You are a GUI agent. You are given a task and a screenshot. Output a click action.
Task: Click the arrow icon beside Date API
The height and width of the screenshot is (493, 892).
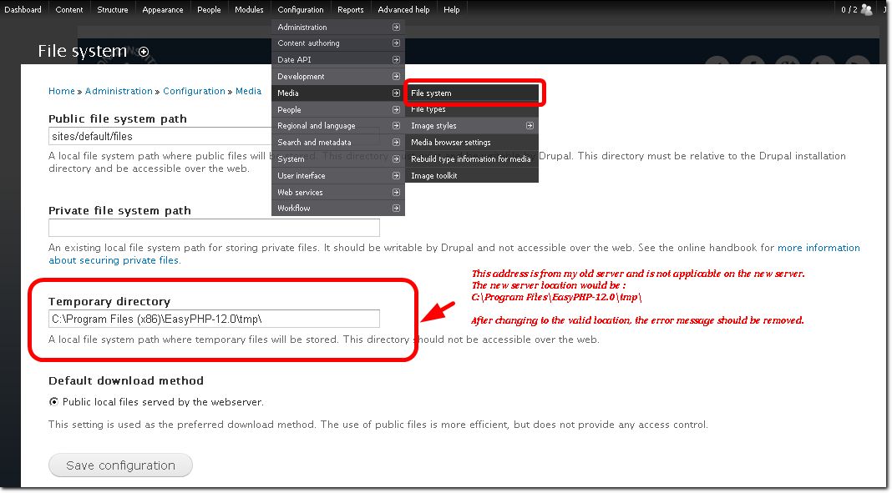click(396, 60)
